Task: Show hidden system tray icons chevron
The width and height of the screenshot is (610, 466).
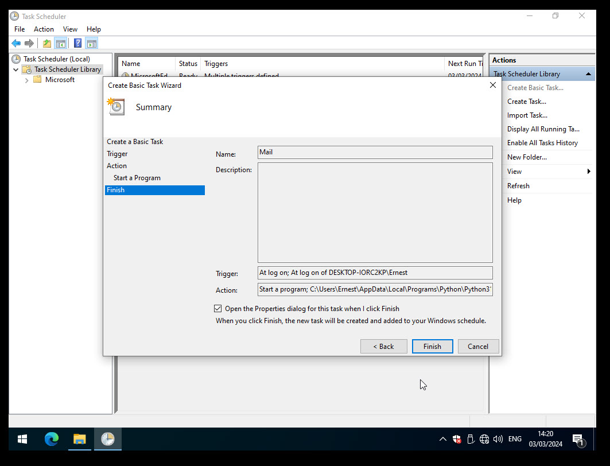Action: pyautogui.click(x=442, y=439)
